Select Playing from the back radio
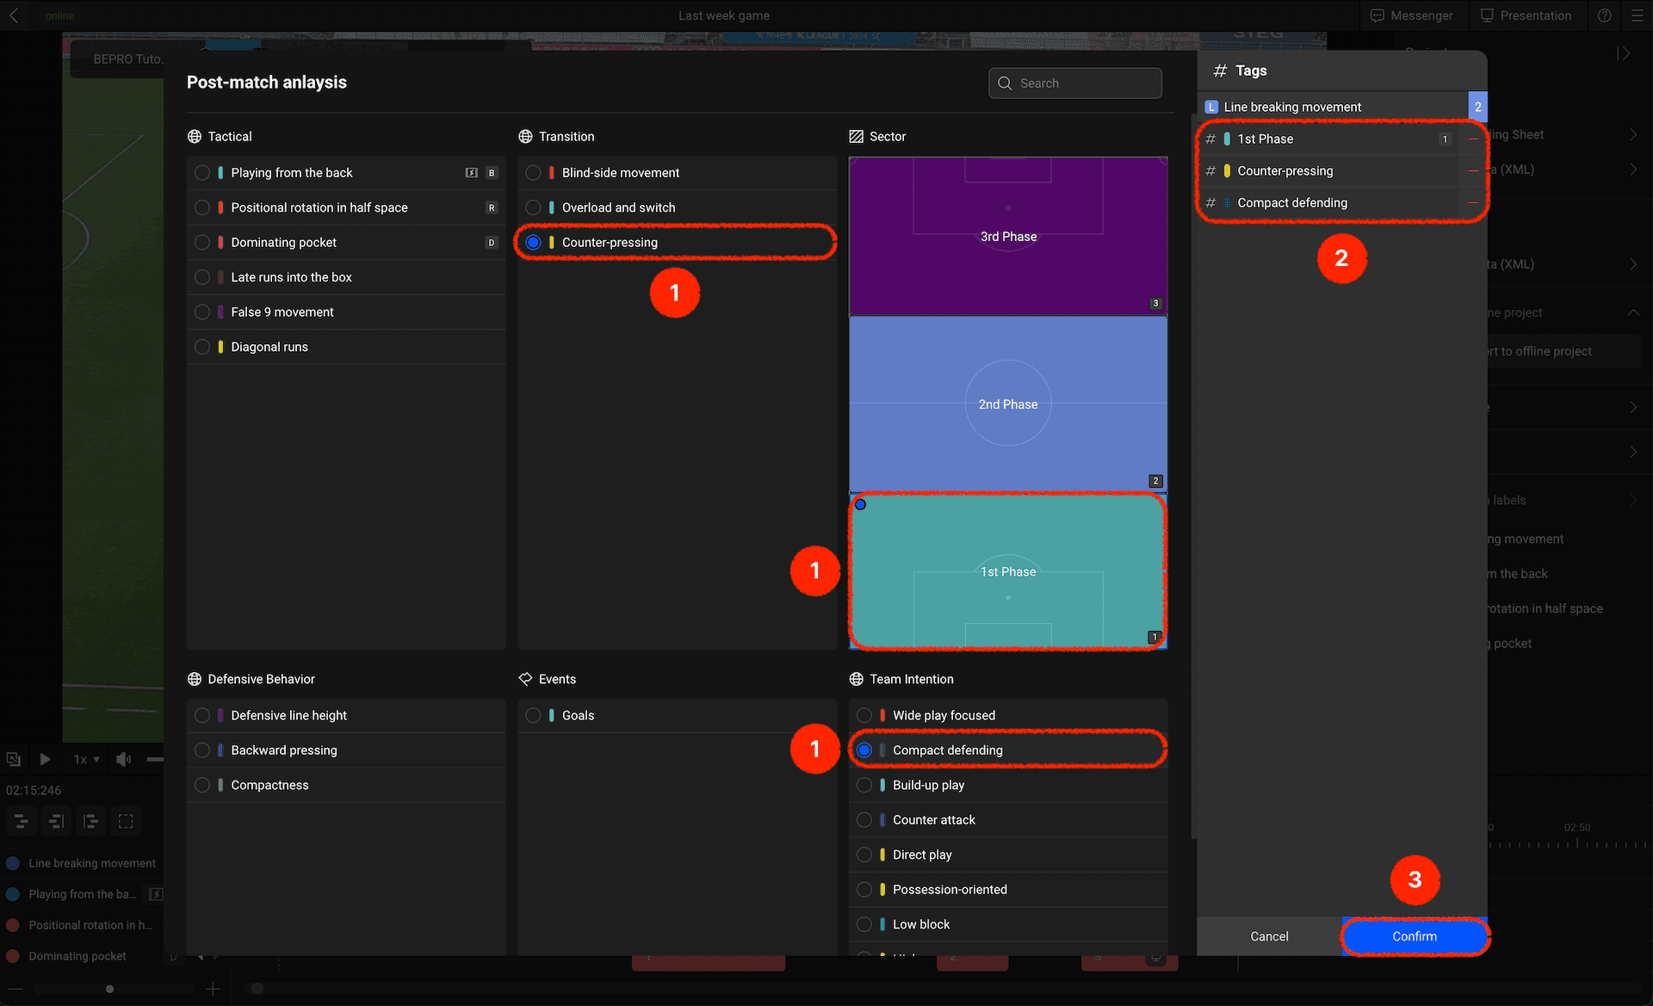 [202, 173]
